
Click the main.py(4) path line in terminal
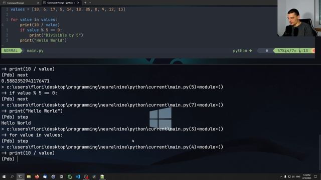click(112, 147)
